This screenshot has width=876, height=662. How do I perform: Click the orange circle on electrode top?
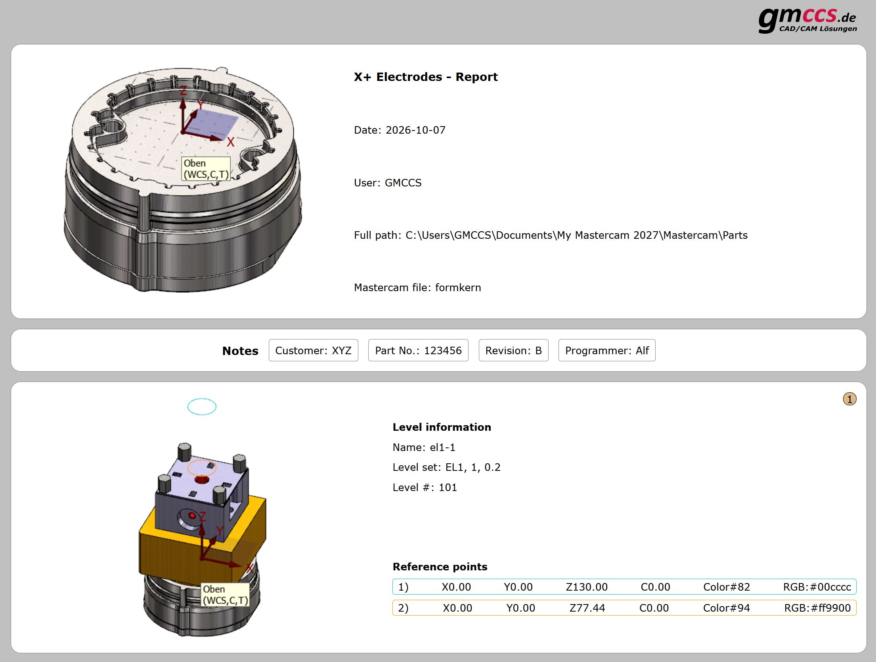[x=202, y=468]
